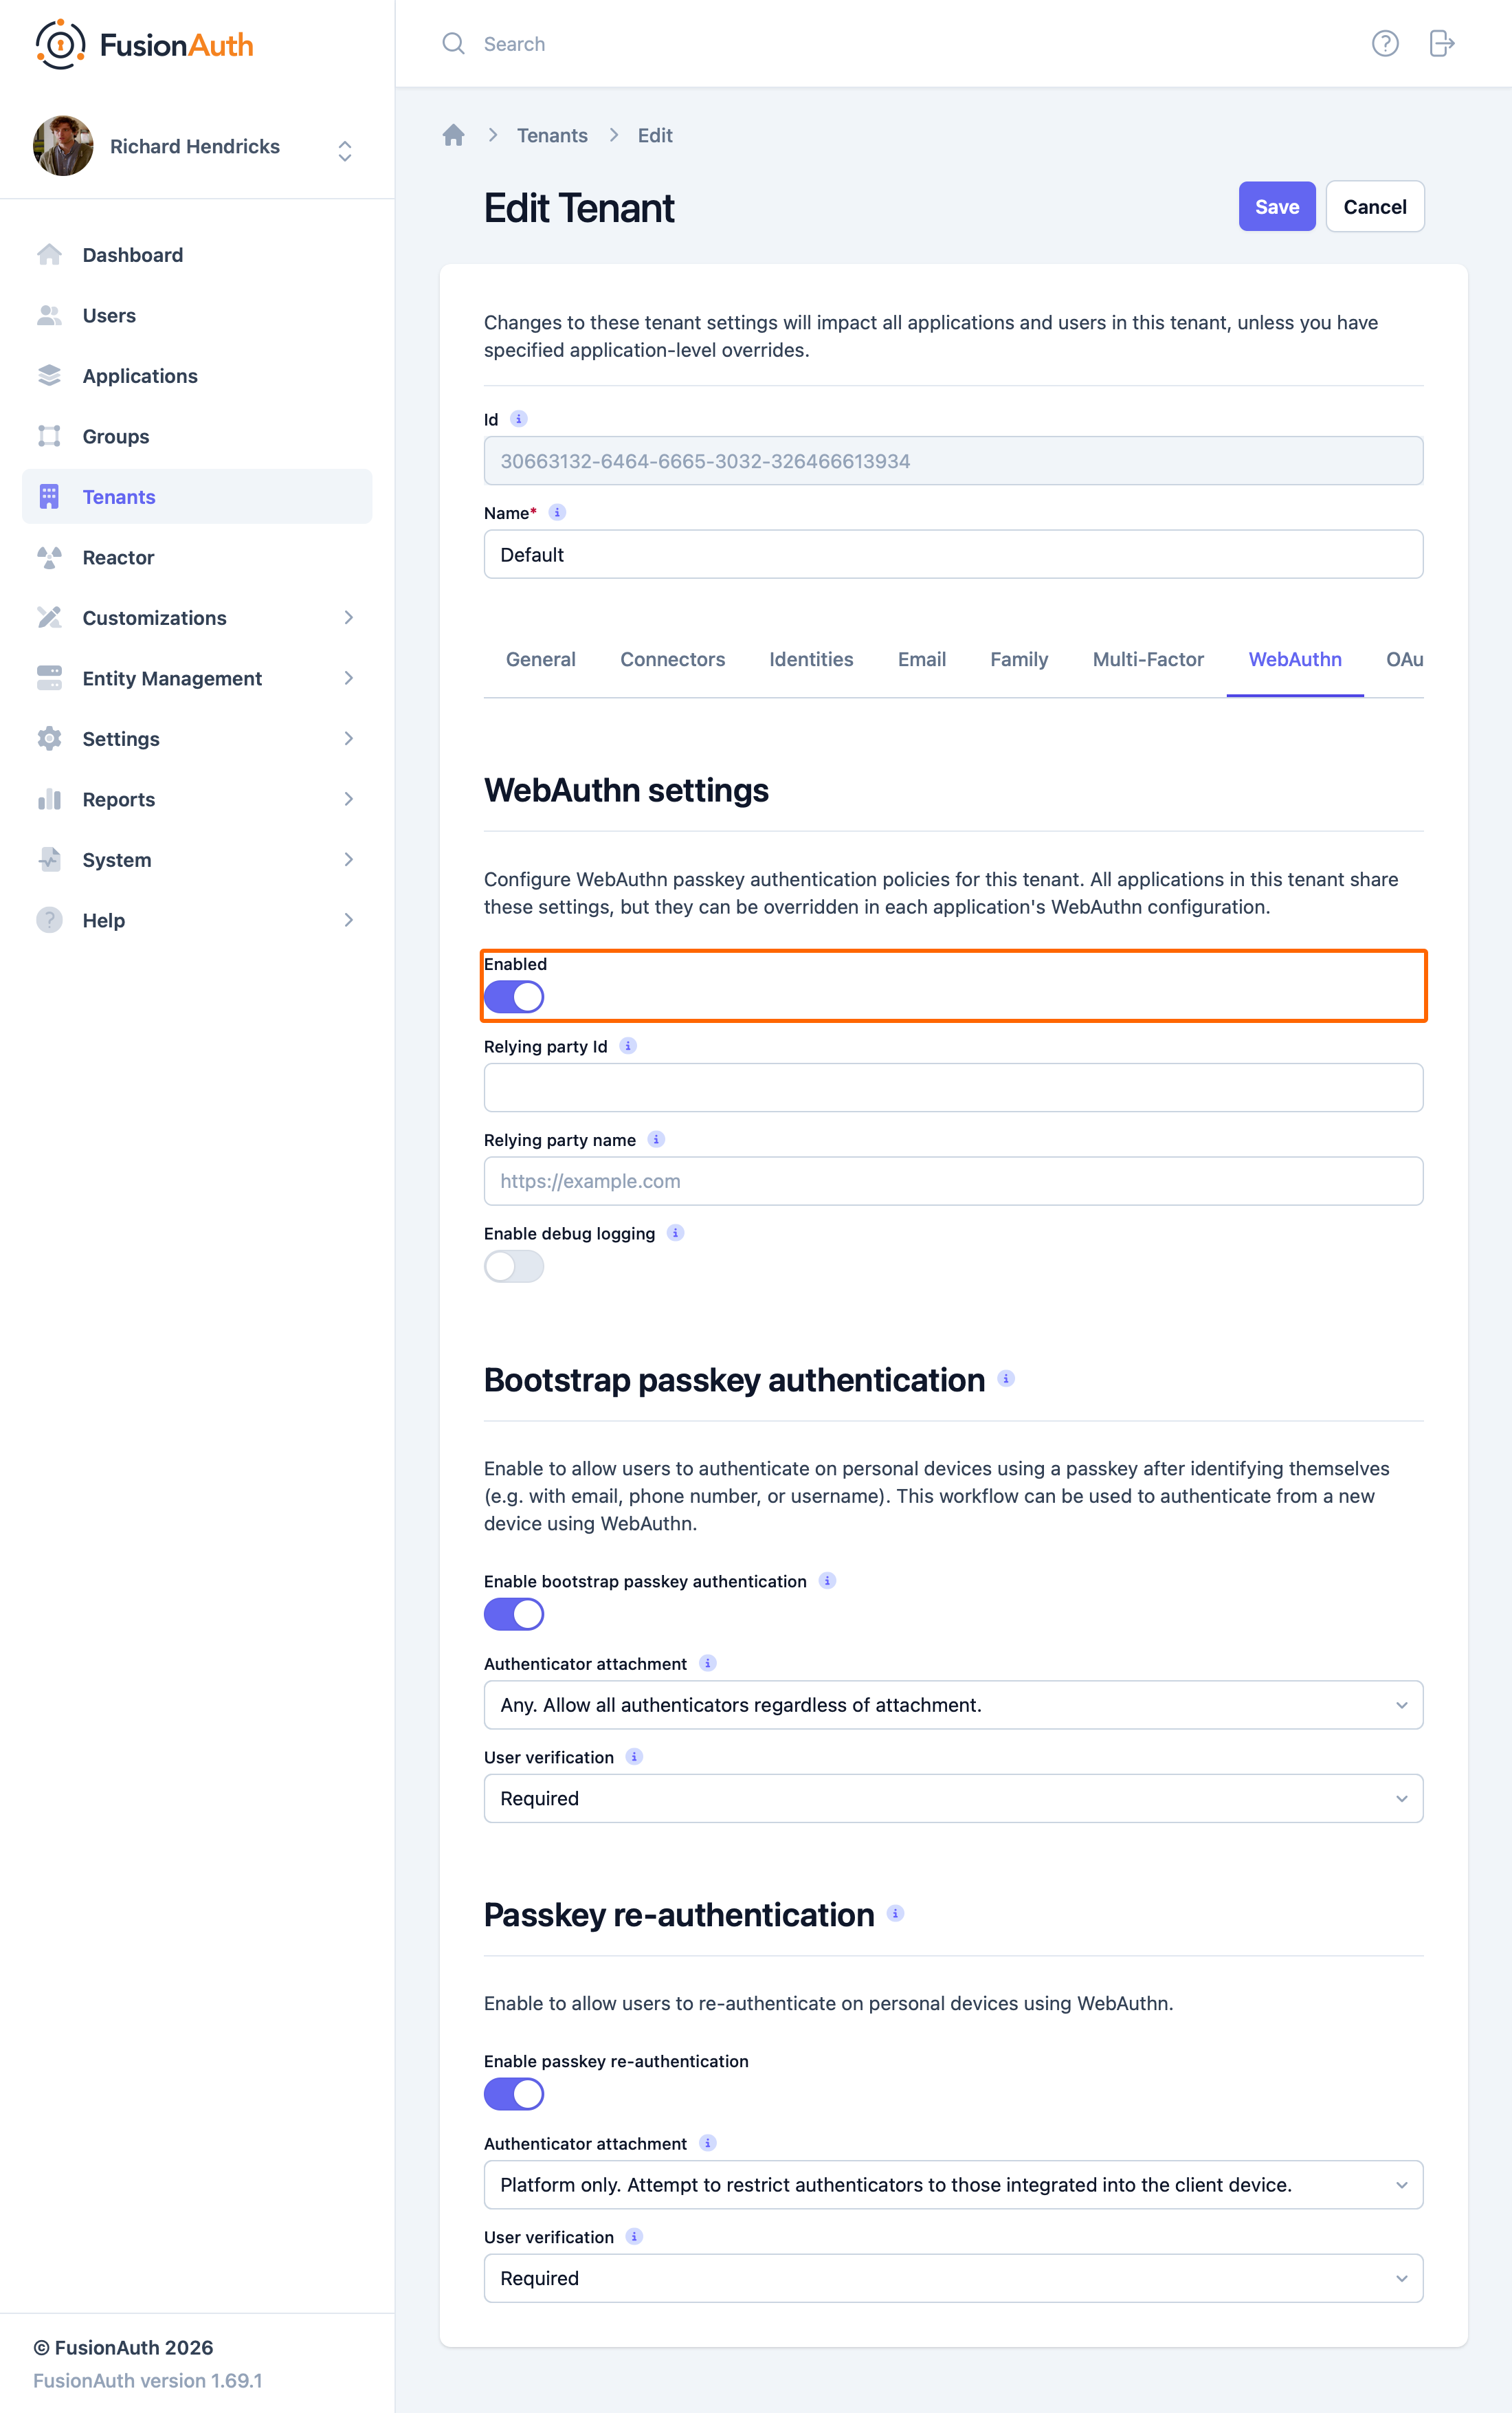Show info tooltip for Relying party Id
1512x2413 pixels.
[628, 1046]
